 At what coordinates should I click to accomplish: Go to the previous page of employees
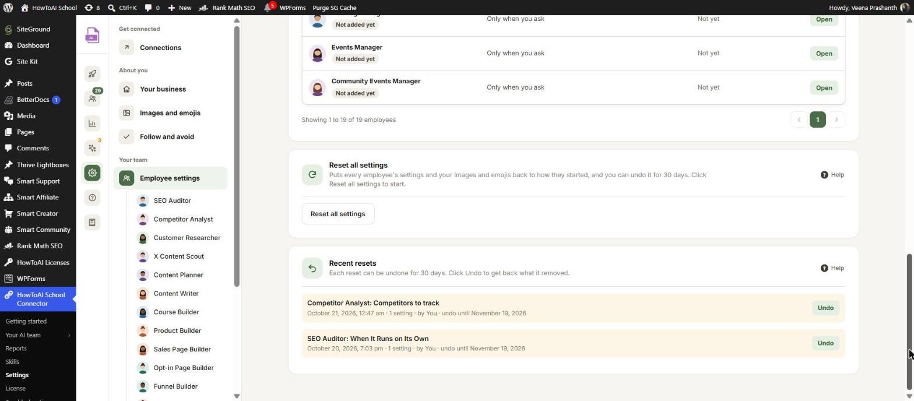[x=799, y=119]
